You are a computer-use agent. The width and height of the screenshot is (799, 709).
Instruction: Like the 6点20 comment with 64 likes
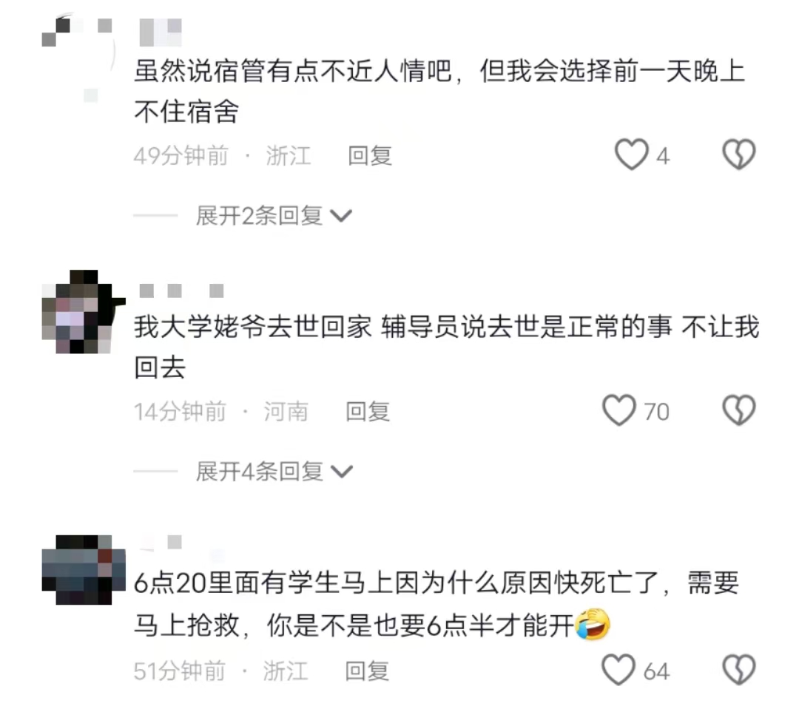tap(618, 670)
